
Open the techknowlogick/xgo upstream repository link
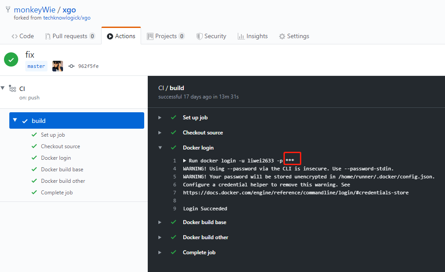[x=67, y=18]
